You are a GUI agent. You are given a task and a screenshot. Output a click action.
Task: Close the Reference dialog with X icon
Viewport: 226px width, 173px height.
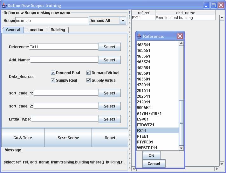(x=180, y=36)
